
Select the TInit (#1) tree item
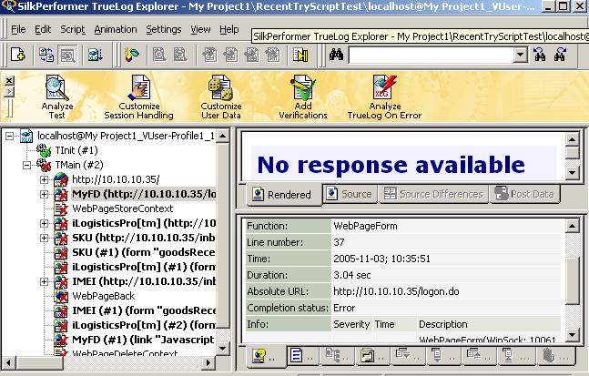(x=76, y=150)
